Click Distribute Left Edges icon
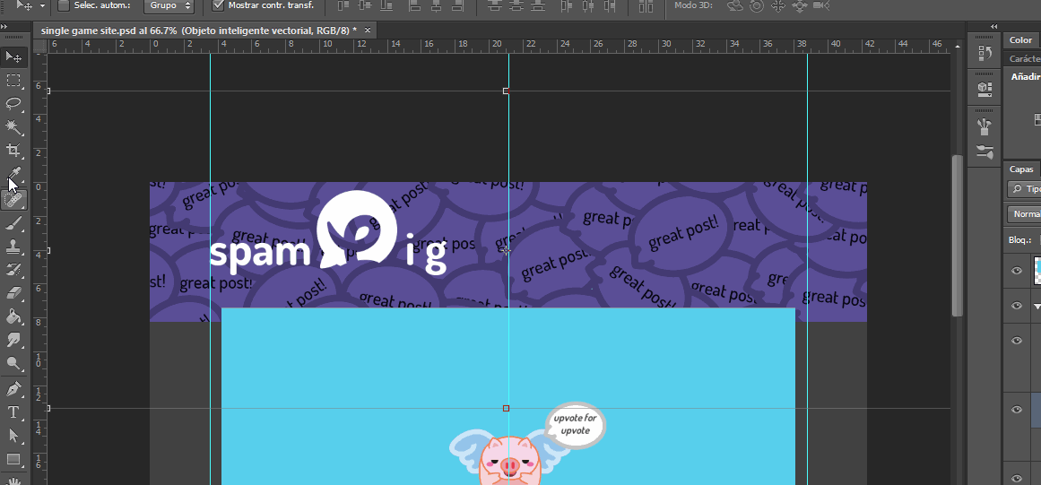The image size is (1041, 485). 566,6
